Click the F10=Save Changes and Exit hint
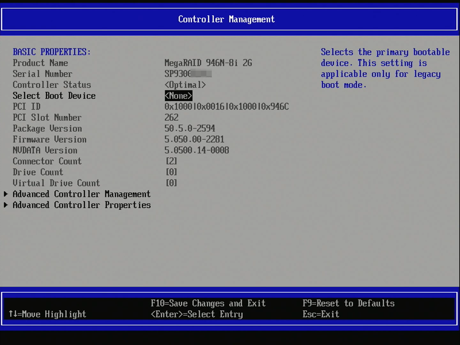This screenshot has height=345, width=460. click(208, 303)
